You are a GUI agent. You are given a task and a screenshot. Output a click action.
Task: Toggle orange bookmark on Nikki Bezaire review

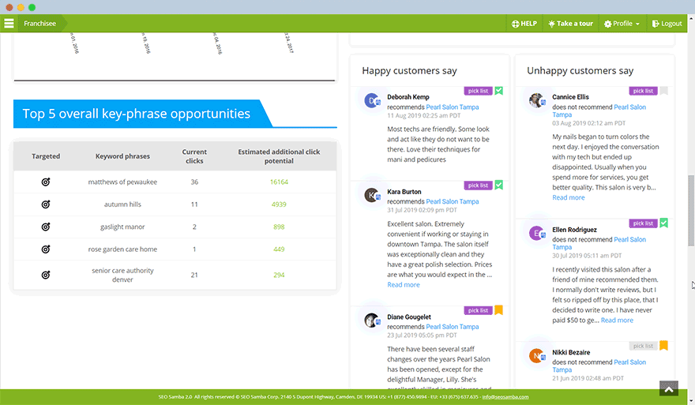click(x=663, y=346)
